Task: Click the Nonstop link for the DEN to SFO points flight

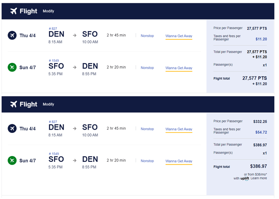Action: [147, 36]
